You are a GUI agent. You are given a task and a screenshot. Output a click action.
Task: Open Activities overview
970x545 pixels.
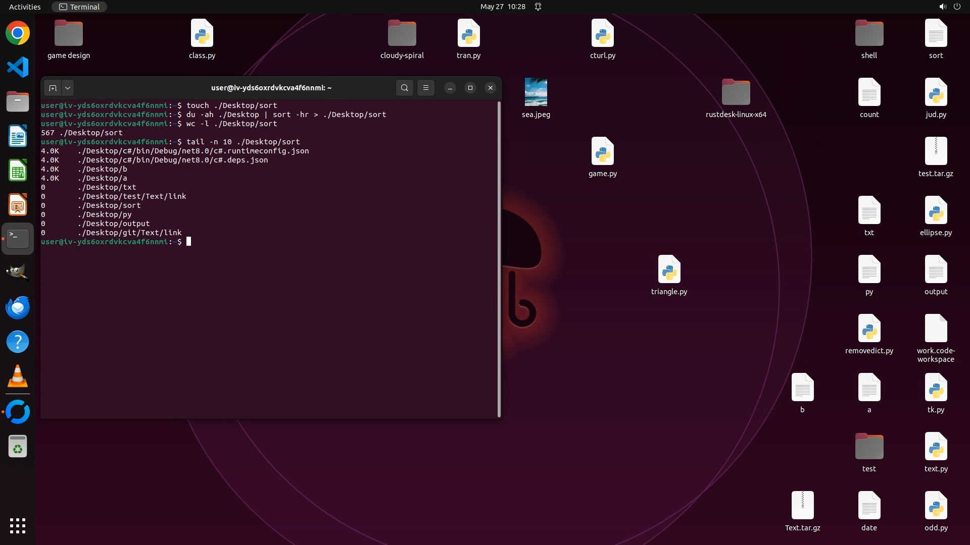click(x=25, y=7)
